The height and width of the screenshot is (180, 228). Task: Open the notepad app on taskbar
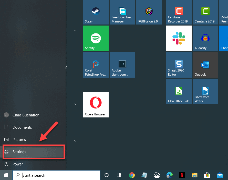(x=144, y=175)
